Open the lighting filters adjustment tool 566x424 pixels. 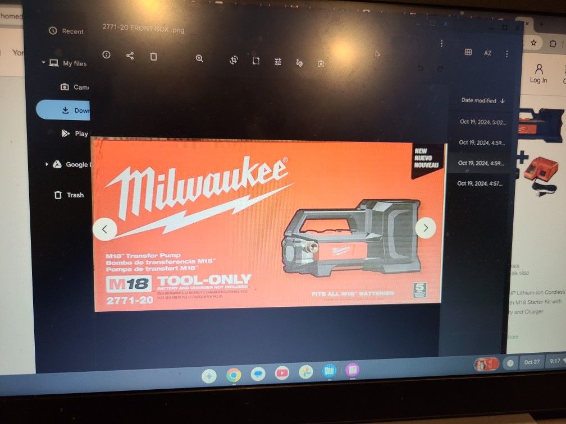tap(277, 62)
